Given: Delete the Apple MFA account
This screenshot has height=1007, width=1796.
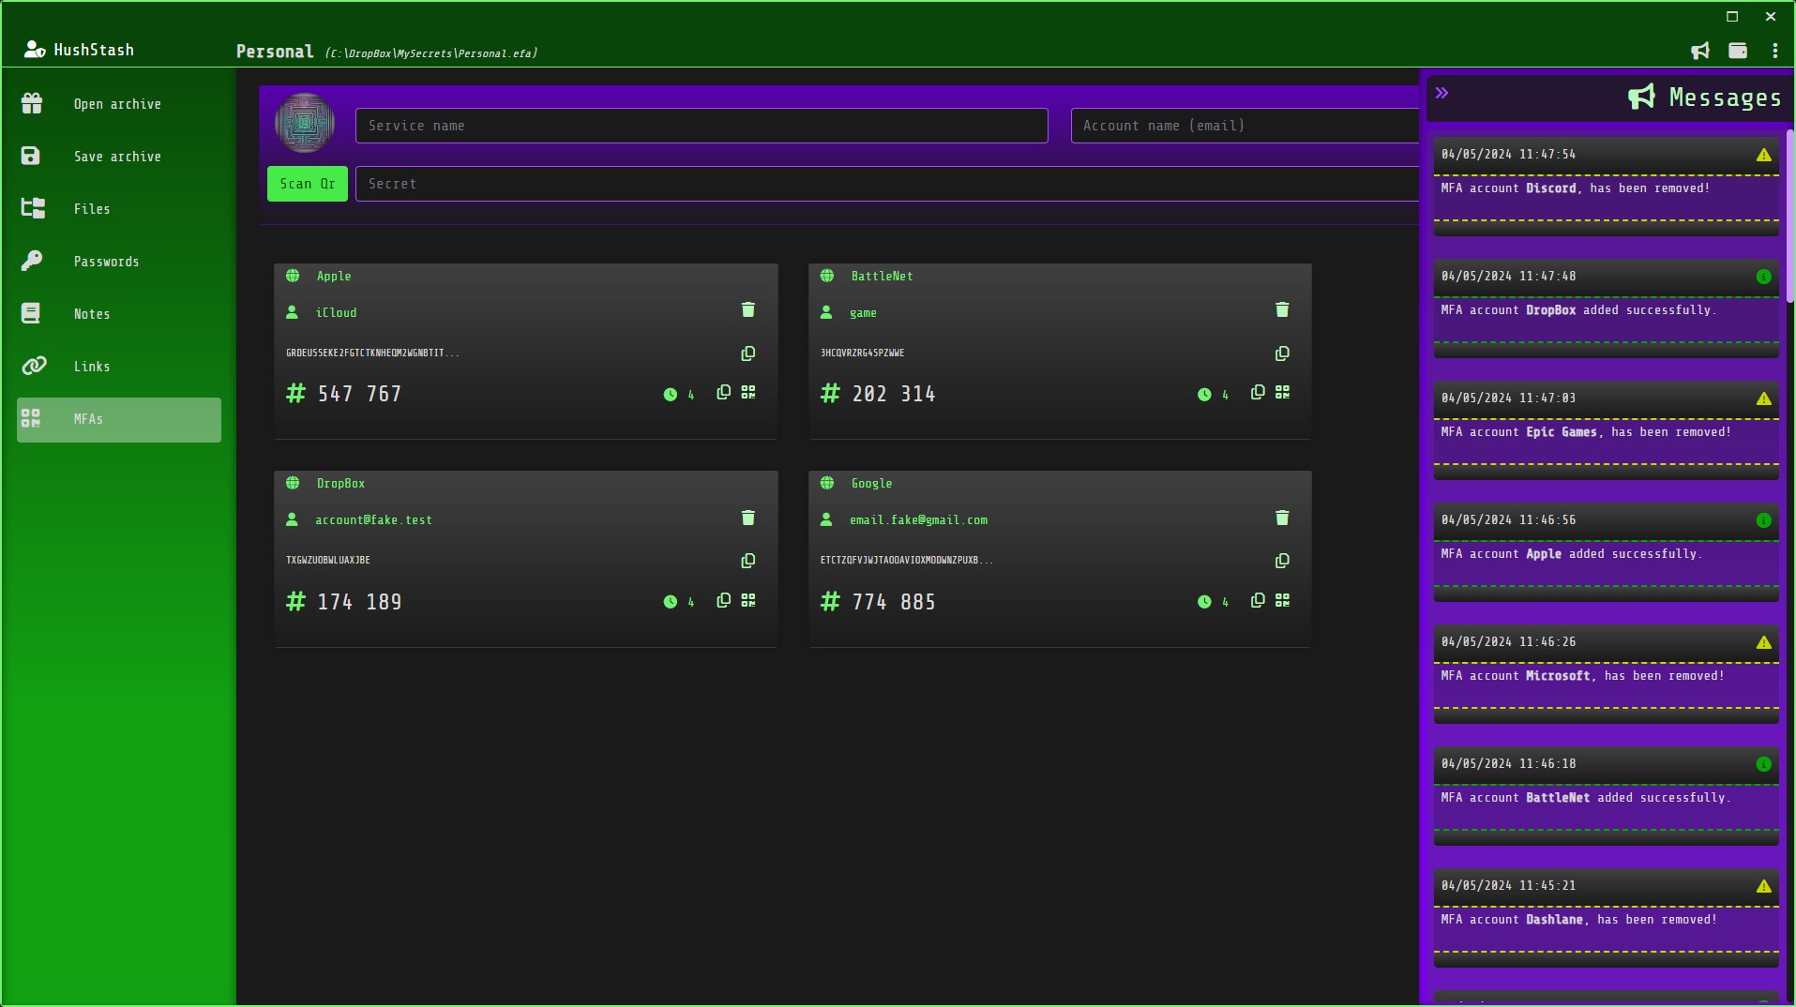Looking at the screenshot, I should point(748,309).
